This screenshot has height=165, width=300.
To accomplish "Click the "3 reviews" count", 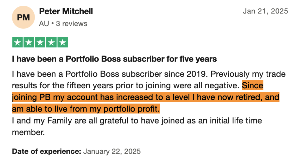I will 72,24.
